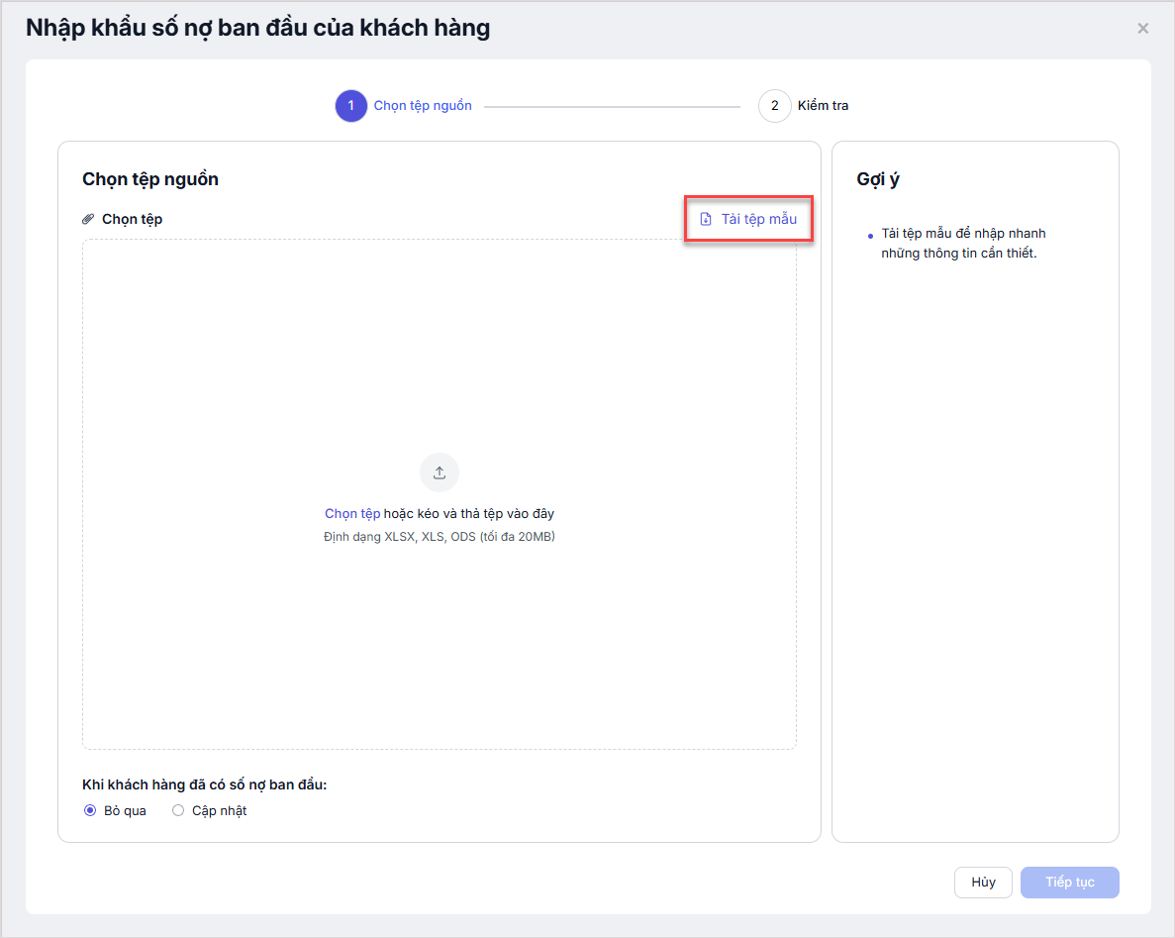1175x938 pixels.
Task: Click the Cập nhật option label text
Action: tap(219, 810)
